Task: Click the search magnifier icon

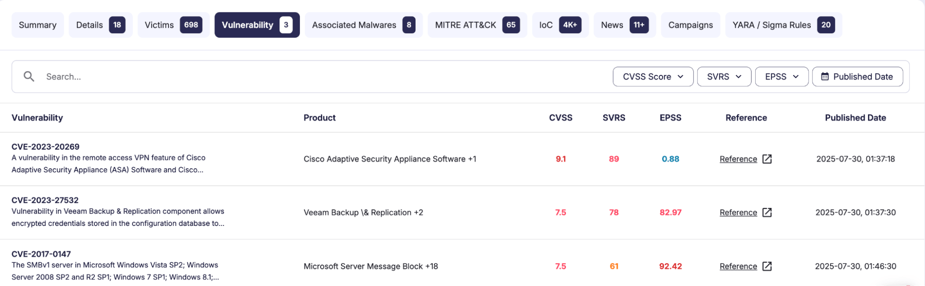Action: tap(29, 77)
